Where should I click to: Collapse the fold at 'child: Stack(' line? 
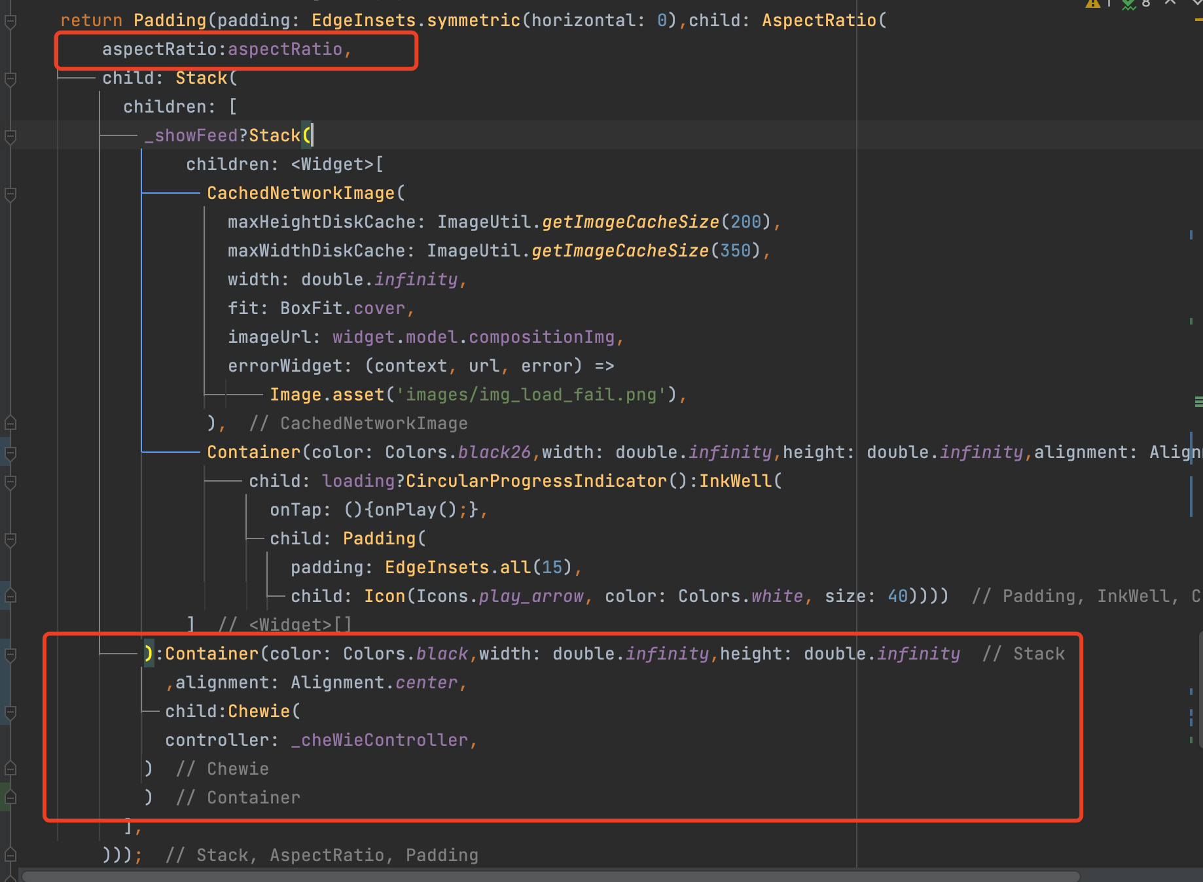point(10,79)
